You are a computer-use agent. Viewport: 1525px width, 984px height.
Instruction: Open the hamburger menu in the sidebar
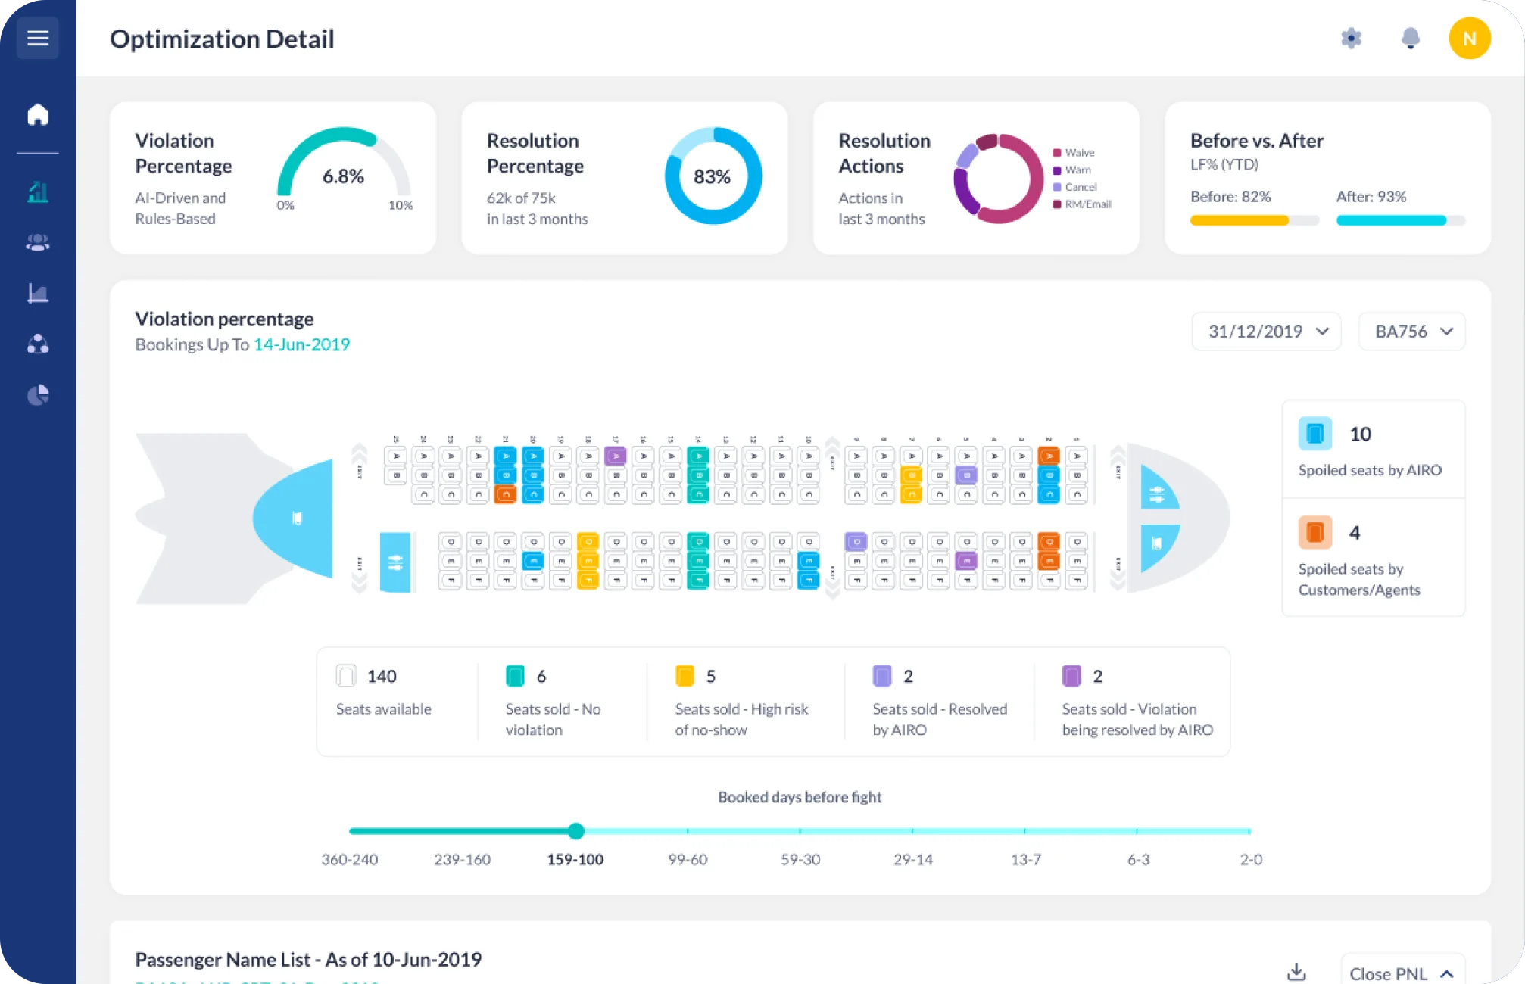point(38,38)
